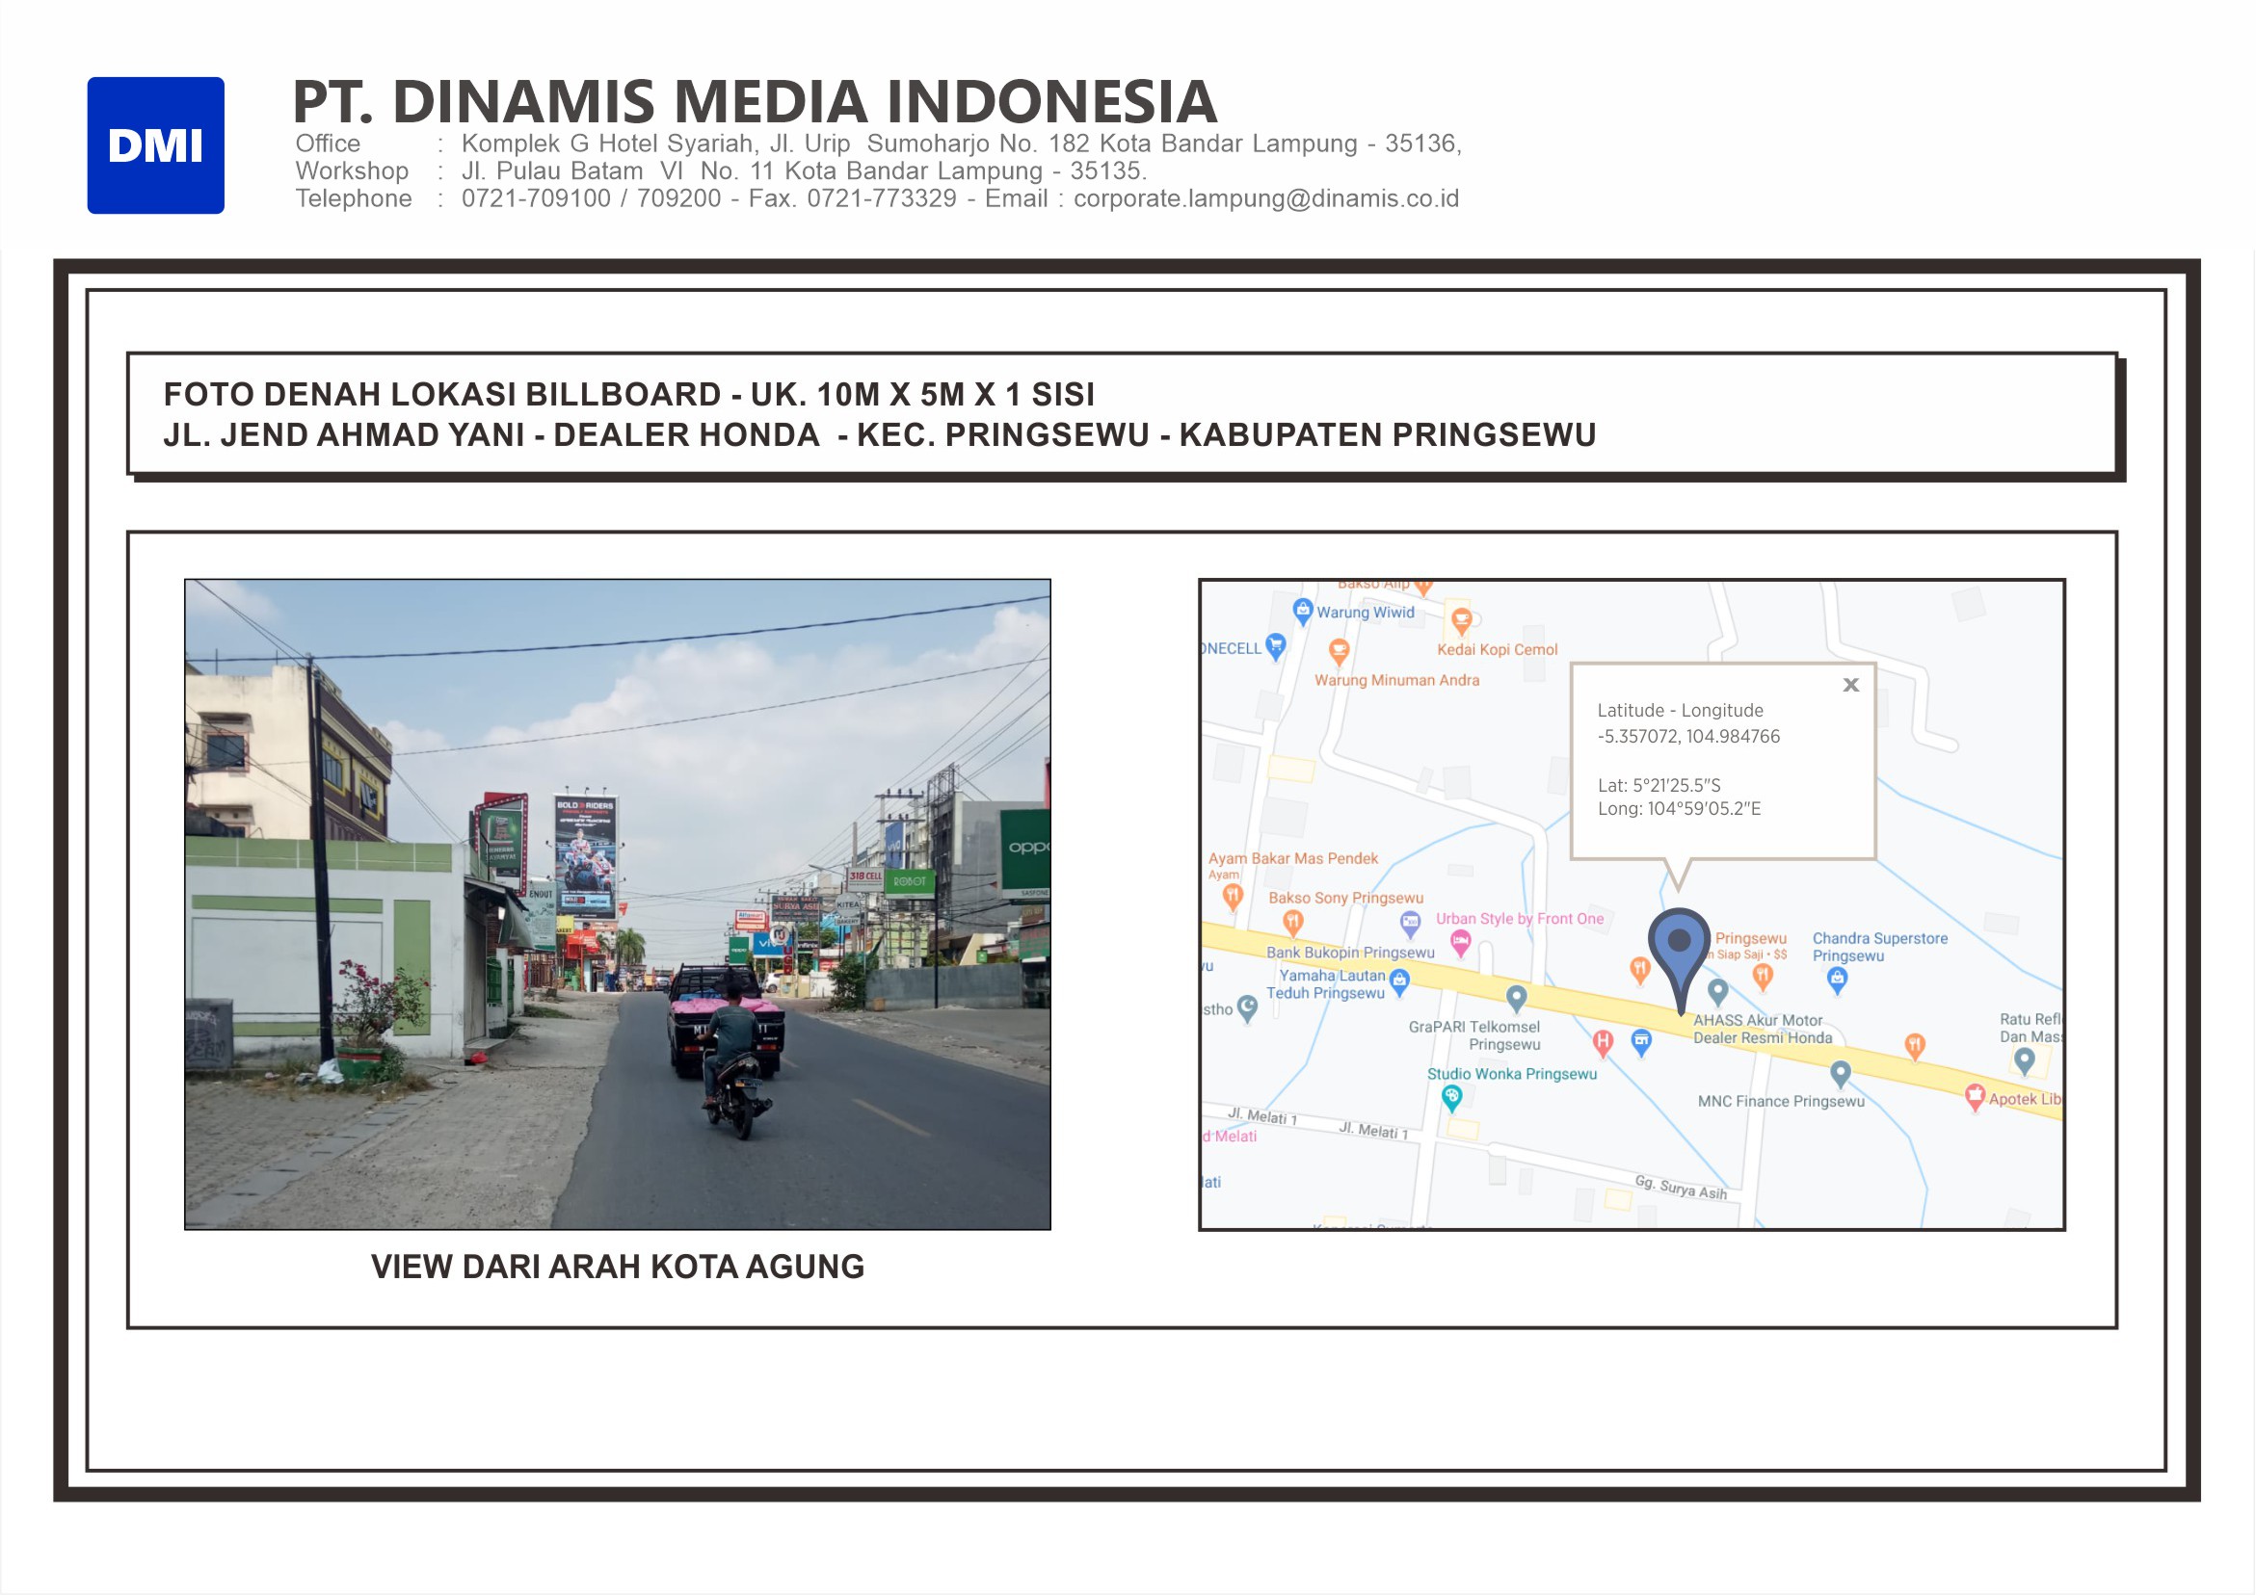Viewport: 2256px width, 1595px height.
Task: Click the red H hospital pin
Action: tap(1603, 1043)
